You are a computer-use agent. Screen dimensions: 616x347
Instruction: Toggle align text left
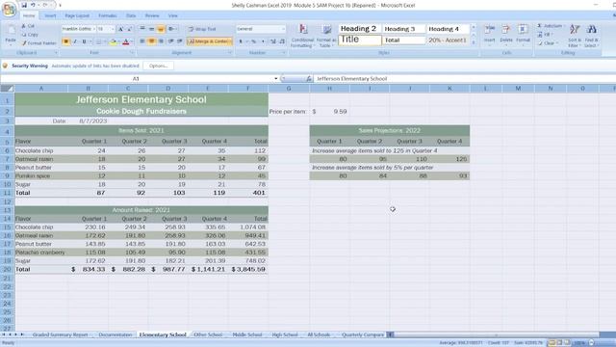click(x=142, y=41)
